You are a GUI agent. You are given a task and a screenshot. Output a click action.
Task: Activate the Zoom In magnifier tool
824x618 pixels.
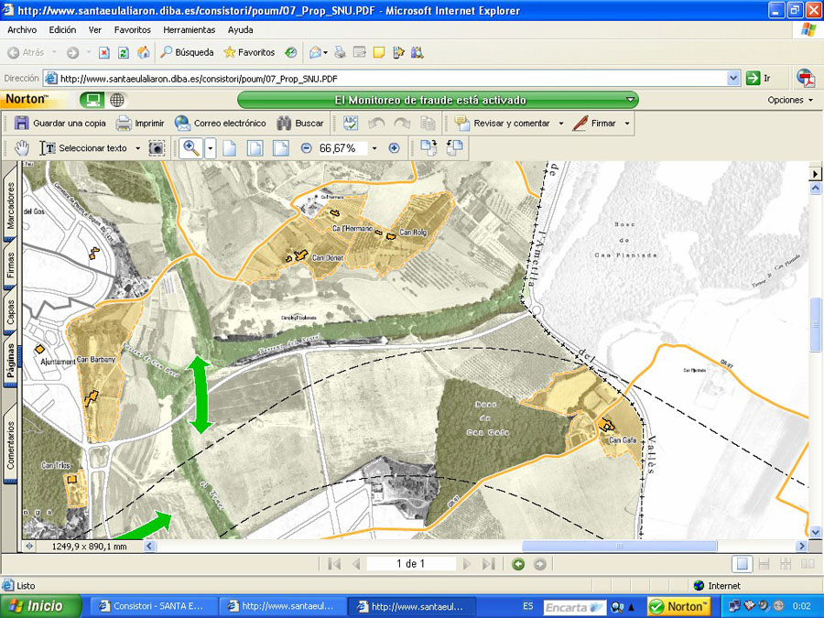point(191,147)
